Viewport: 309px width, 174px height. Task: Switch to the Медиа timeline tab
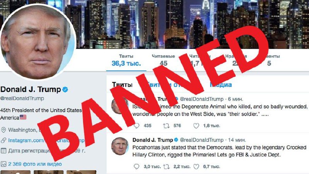221,85
